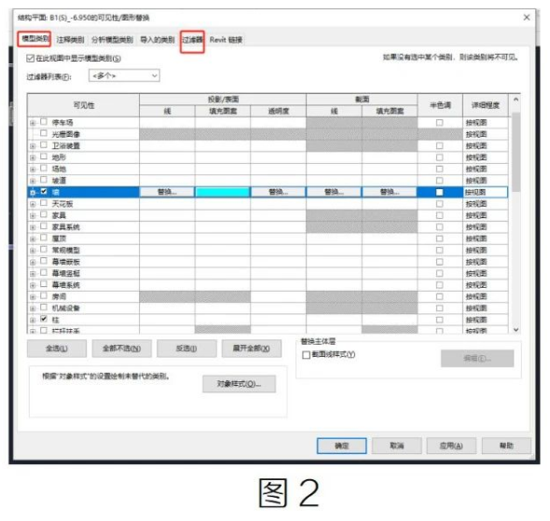Select the 幕墙竖梃 category row label
The image size is (550, 521).
tap(66, 273)
